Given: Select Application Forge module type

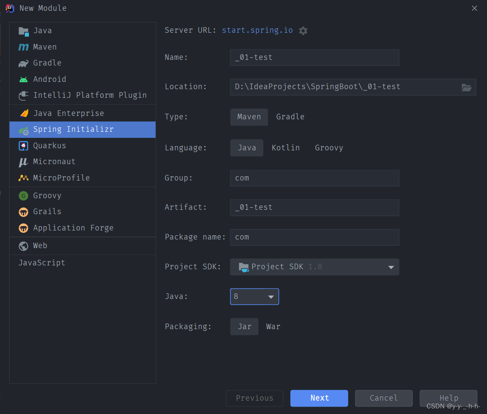Looking at the screenshot, I should point(82,228).
